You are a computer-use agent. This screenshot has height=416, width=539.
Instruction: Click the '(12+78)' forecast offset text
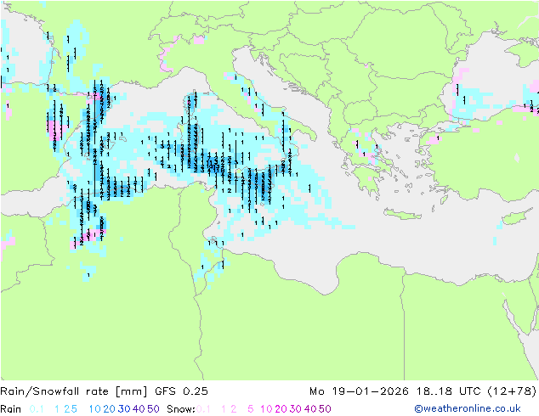click(x=512, y=391)
